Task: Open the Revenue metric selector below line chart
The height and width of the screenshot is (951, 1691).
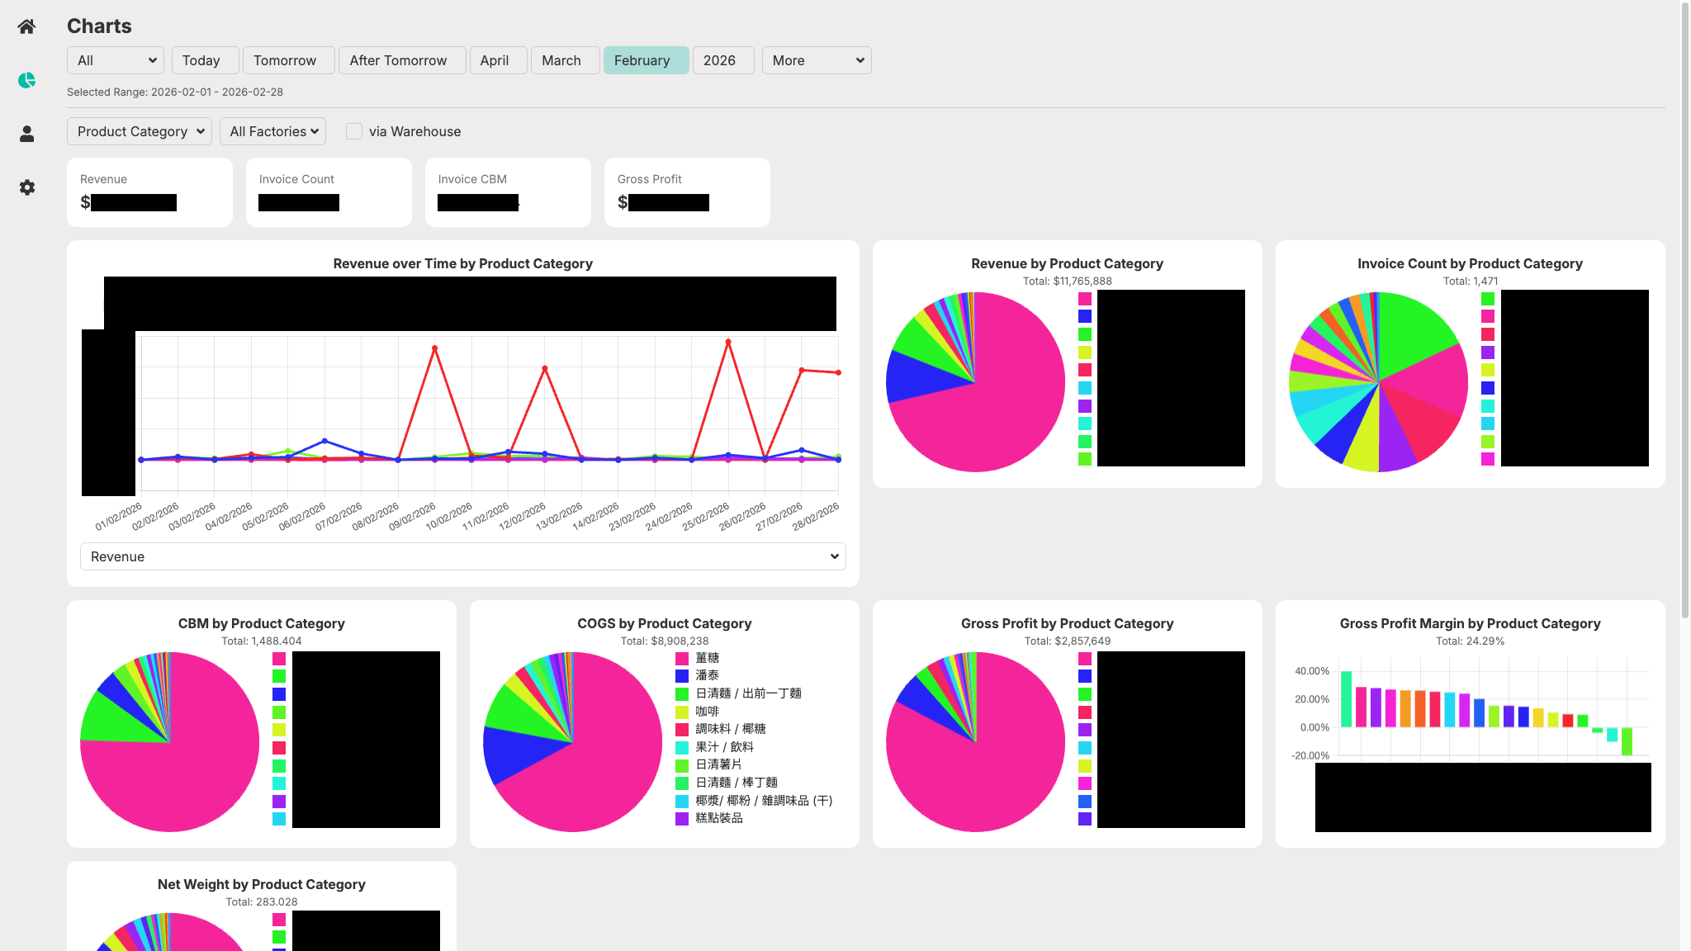Action: [x=463, y=556]
